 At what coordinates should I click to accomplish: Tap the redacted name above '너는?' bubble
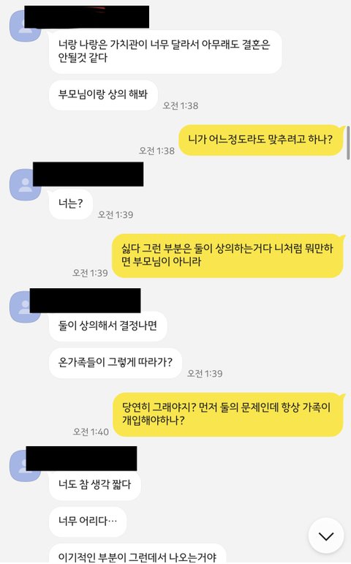click(88, 174)
